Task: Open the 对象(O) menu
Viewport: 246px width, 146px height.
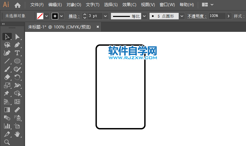Action: click(74, 5)
